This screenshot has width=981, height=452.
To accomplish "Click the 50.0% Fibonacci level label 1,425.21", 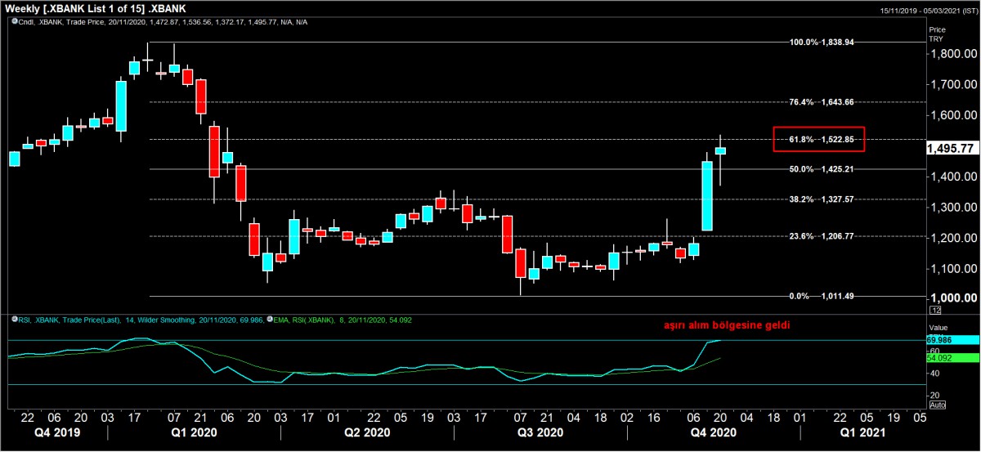I will (822, 169).
